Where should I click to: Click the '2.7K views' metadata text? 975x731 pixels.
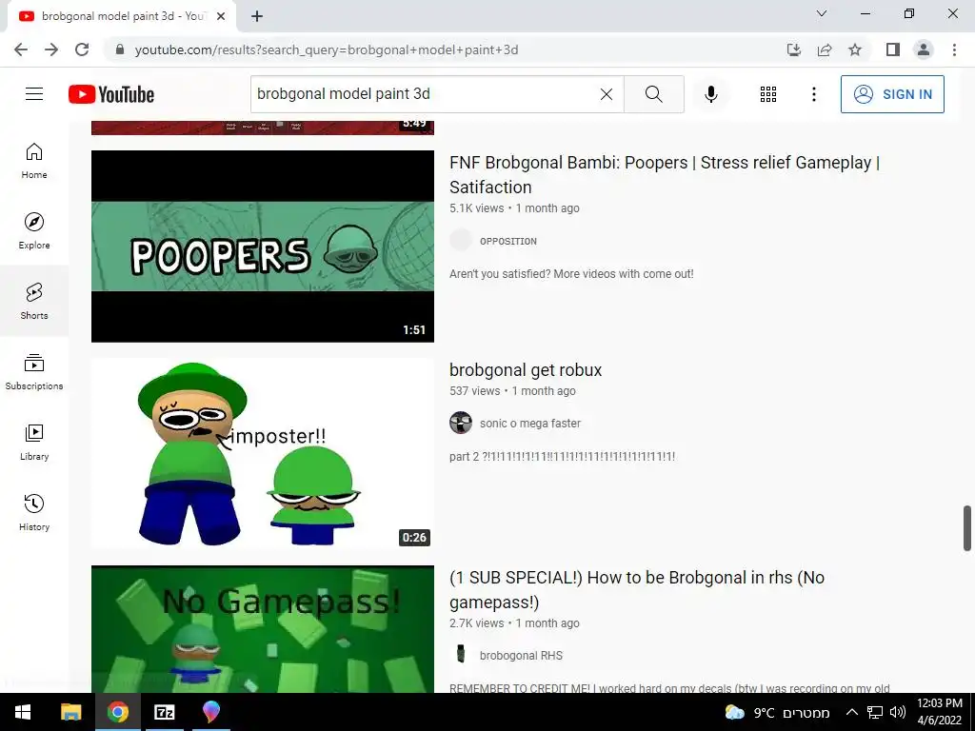pos(476,623)
